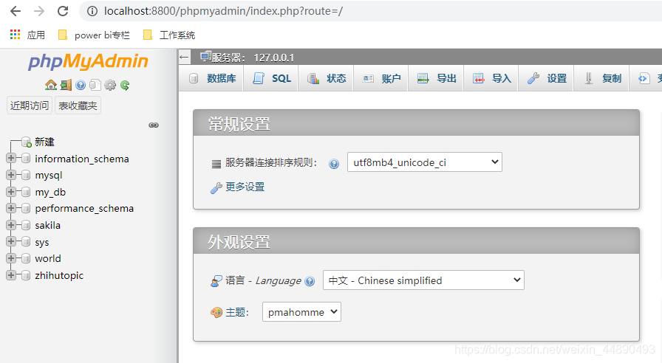Image resolution: width=662 pixels, height=363 pixels.
Task: Open the 复制 tab
Action: pyautogui.click(x=601, y=78)
